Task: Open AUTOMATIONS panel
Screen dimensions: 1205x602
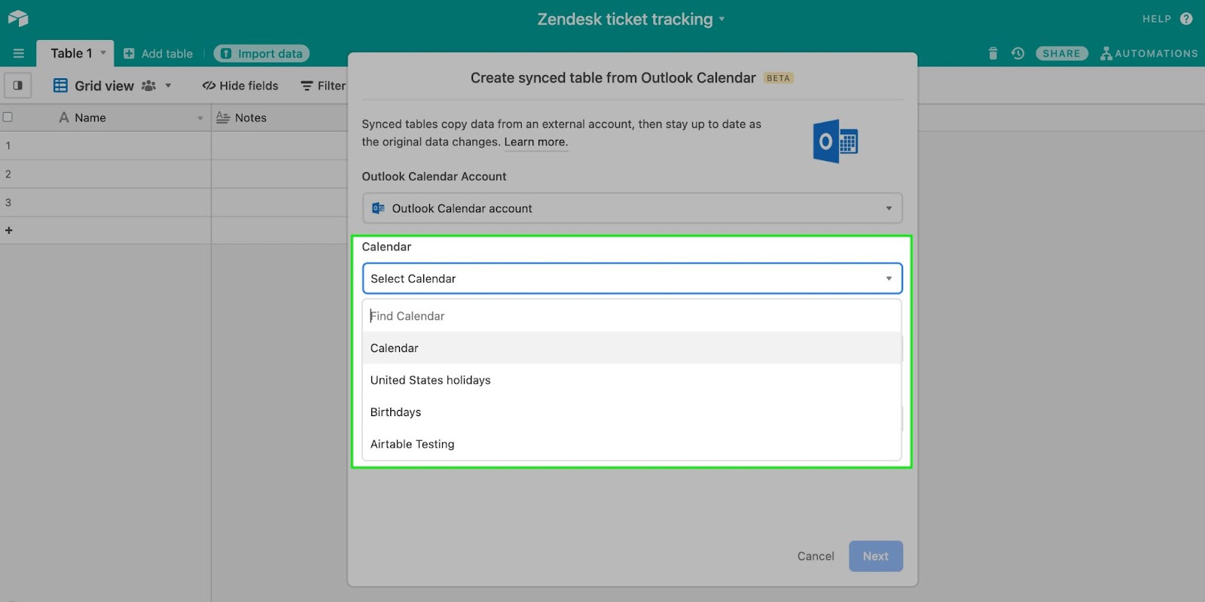Action: 1149,53
